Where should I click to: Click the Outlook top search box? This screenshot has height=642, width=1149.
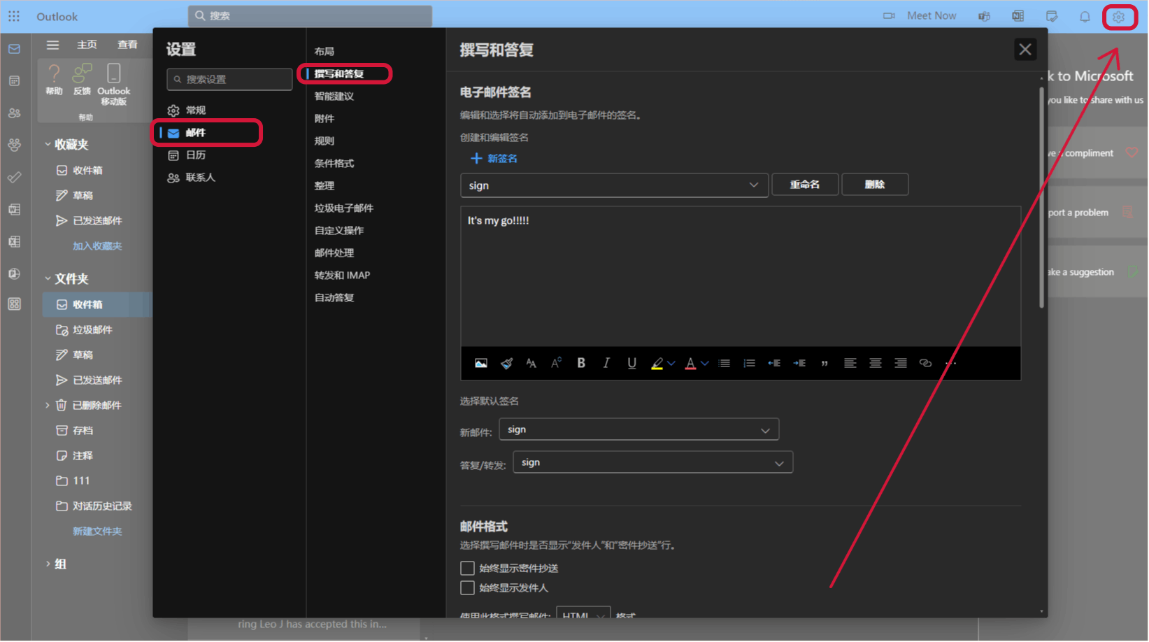click(x=310, y=16)
